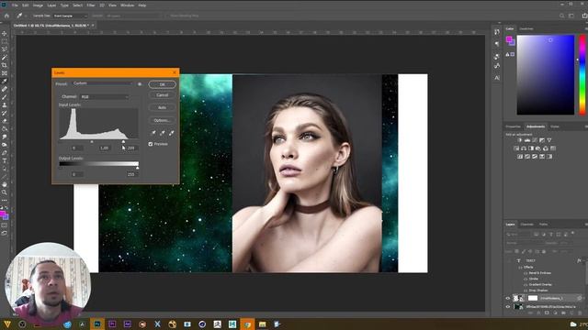Add a Vibrance adjustment
Viewport: 588px width, 330px height.
click(549, 140)
